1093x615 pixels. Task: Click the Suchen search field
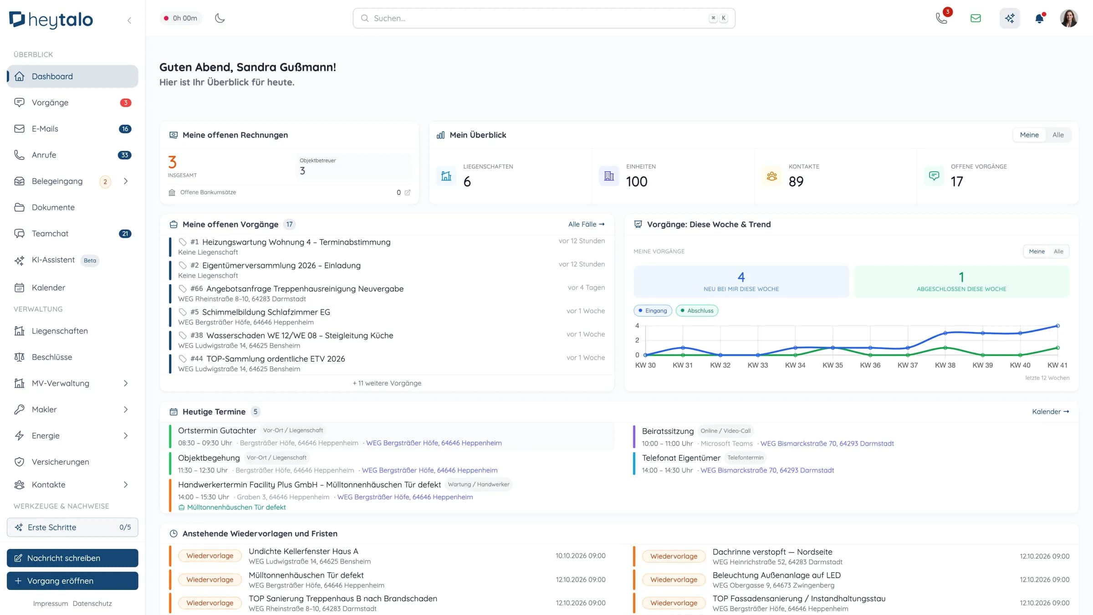tap(544, 18)
